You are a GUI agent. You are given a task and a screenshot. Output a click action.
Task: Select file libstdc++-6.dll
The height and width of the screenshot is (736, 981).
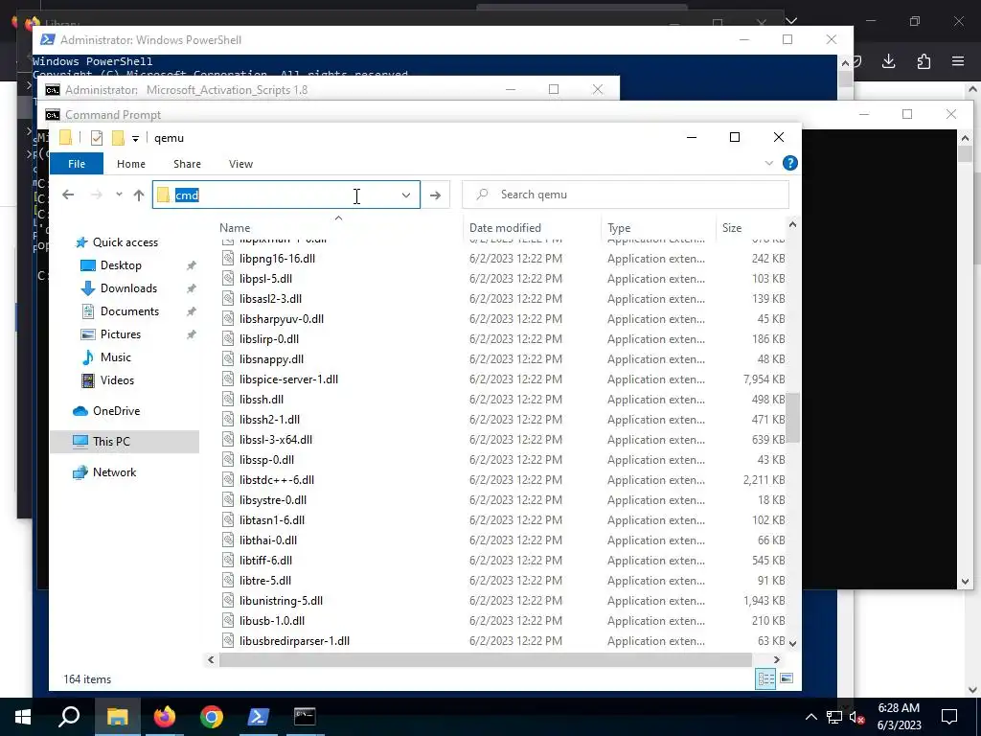pyautogui.click(x=277, y=480)
